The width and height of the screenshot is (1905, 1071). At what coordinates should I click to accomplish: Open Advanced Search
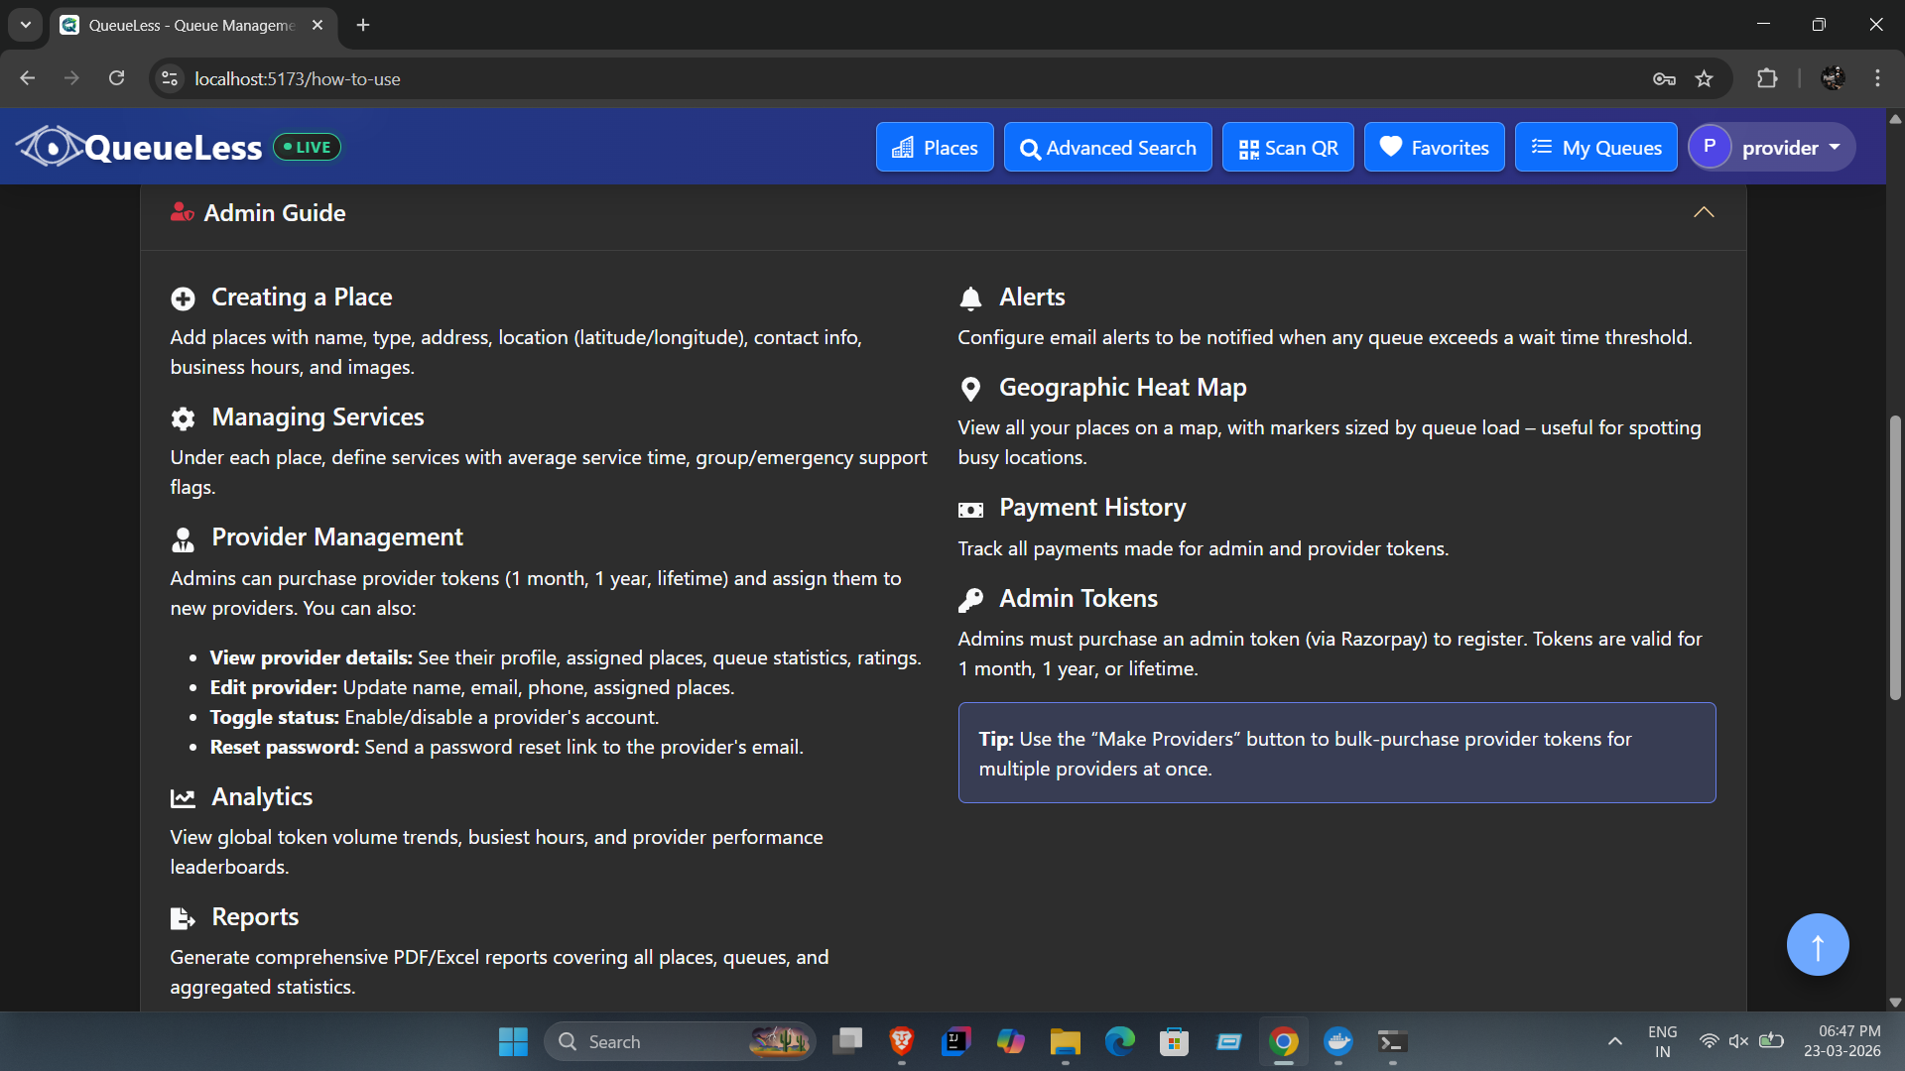(x=1107, y=148)
